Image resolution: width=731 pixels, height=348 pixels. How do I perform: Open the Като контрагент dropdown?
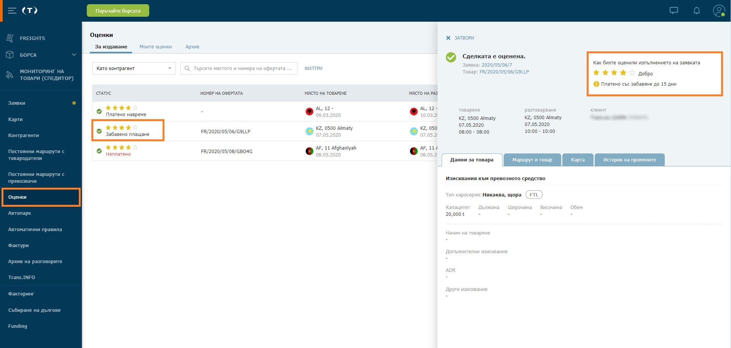pyautogui.click(x=134, y=69)
